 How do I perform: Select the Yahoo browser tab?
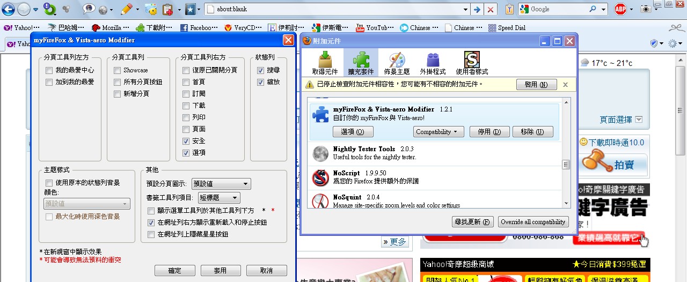18,44
